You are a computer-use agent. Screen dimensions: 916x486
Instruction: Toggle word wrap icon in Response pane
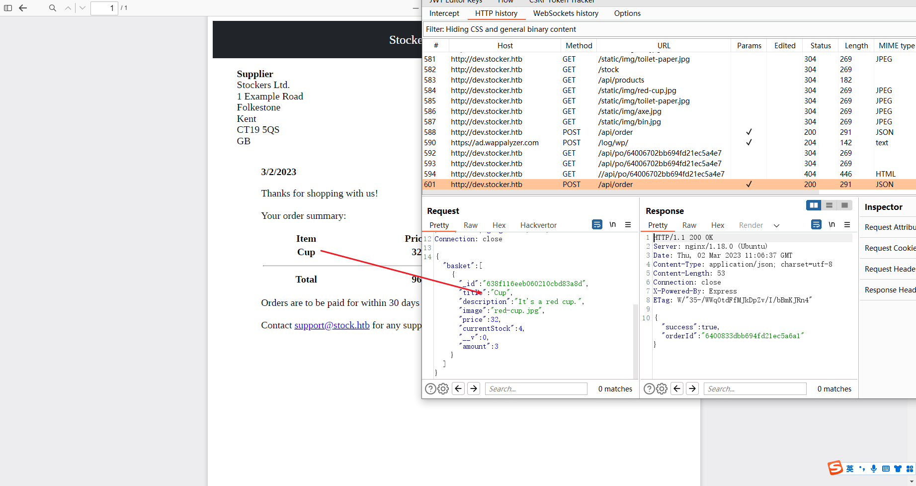coord(816,225)
